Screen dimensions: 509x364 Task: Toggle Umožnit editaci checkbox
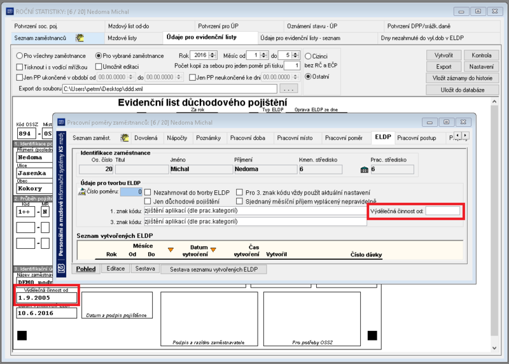99,67
